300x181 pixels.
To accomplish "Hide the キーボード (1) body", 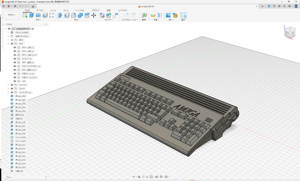I will point(15,58).
